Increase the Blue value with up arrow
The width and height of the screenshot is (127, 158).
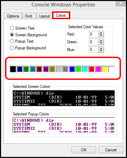point(101,48)
